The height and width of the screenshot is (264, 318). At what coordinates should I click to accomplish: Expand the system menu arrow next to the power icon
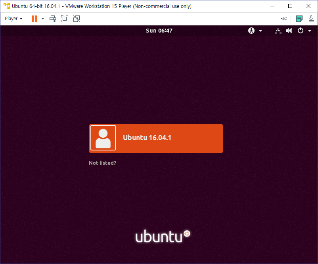tap(310, 31)
